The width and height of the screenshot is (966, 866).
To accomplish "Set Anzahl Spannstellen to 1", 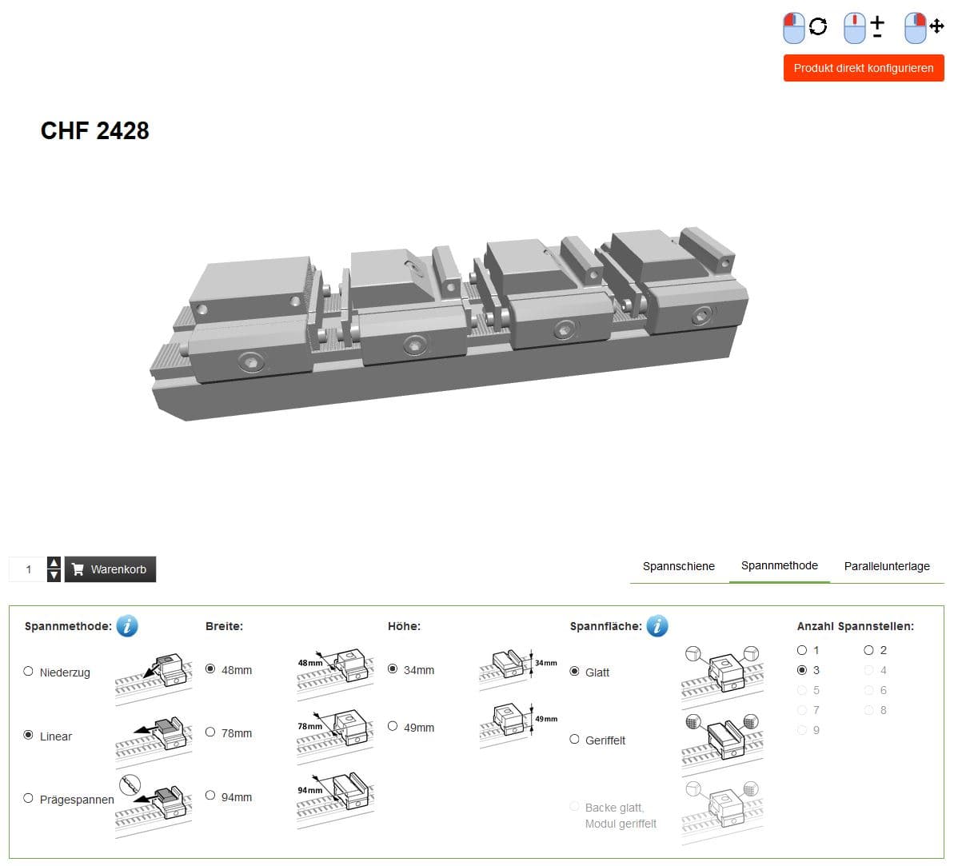I will point(802,650).
